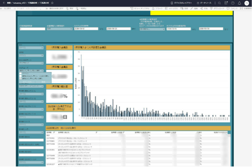Screen dimensions: 252x167
Task: Click the pause updates toolbar button
Action: (x=81, y=8)
